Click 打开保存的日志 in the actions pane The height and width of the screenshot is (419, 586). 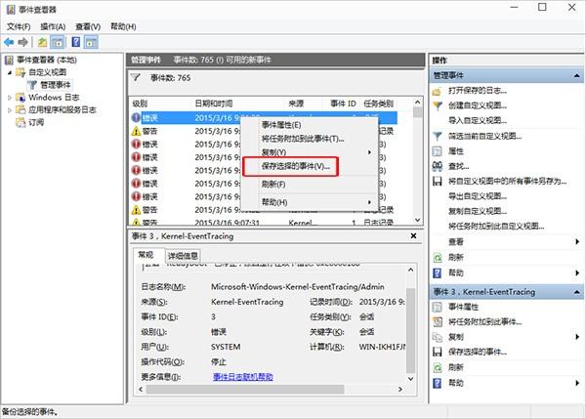[x=480, y=91]
